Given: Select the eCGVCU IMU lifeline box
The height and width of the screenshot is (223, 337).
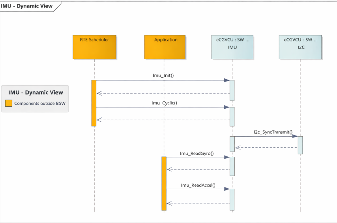Looking at the screenshot, I should (232, 47).
